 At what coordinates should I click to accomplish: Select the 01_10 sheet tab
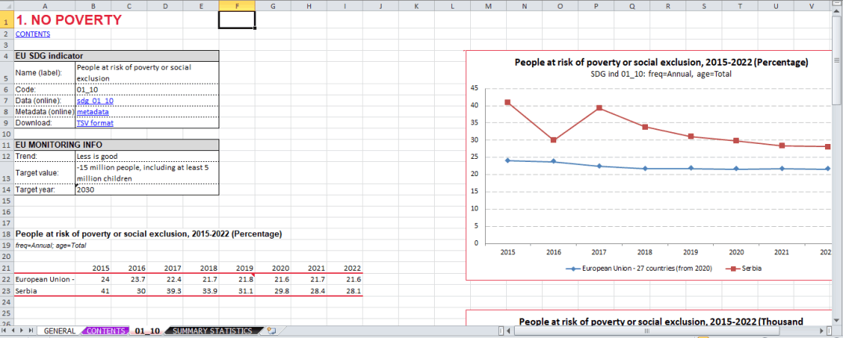pyautogui.click(x=147, y=331)
